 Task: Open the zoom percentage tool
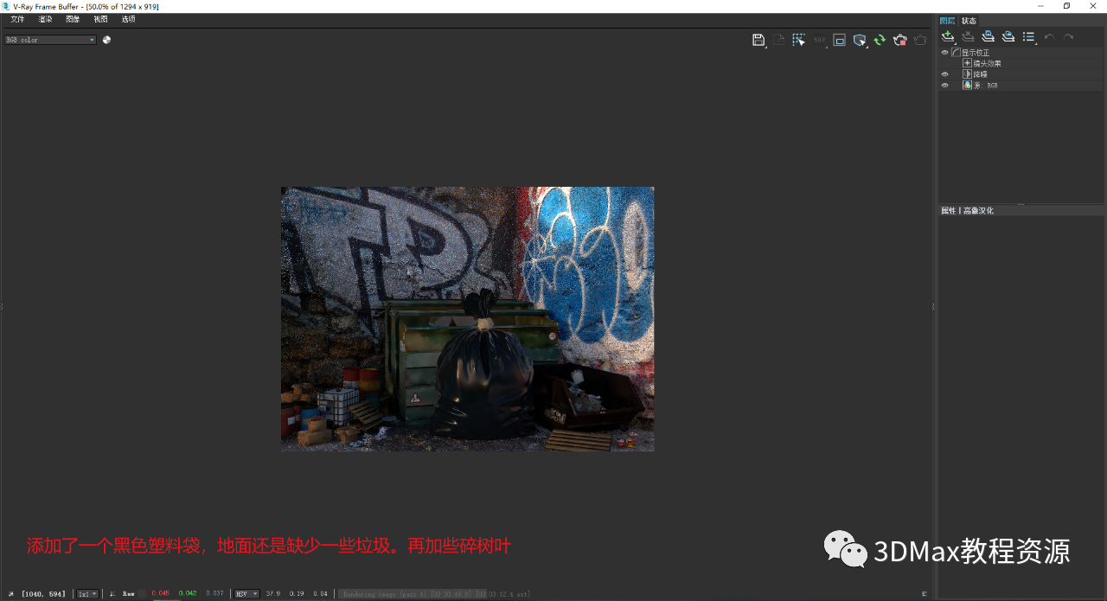coord(819,39)
